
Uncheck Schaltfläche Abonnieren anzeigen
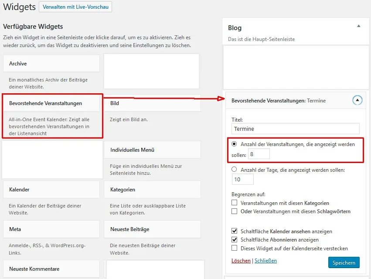coord(234,239)
